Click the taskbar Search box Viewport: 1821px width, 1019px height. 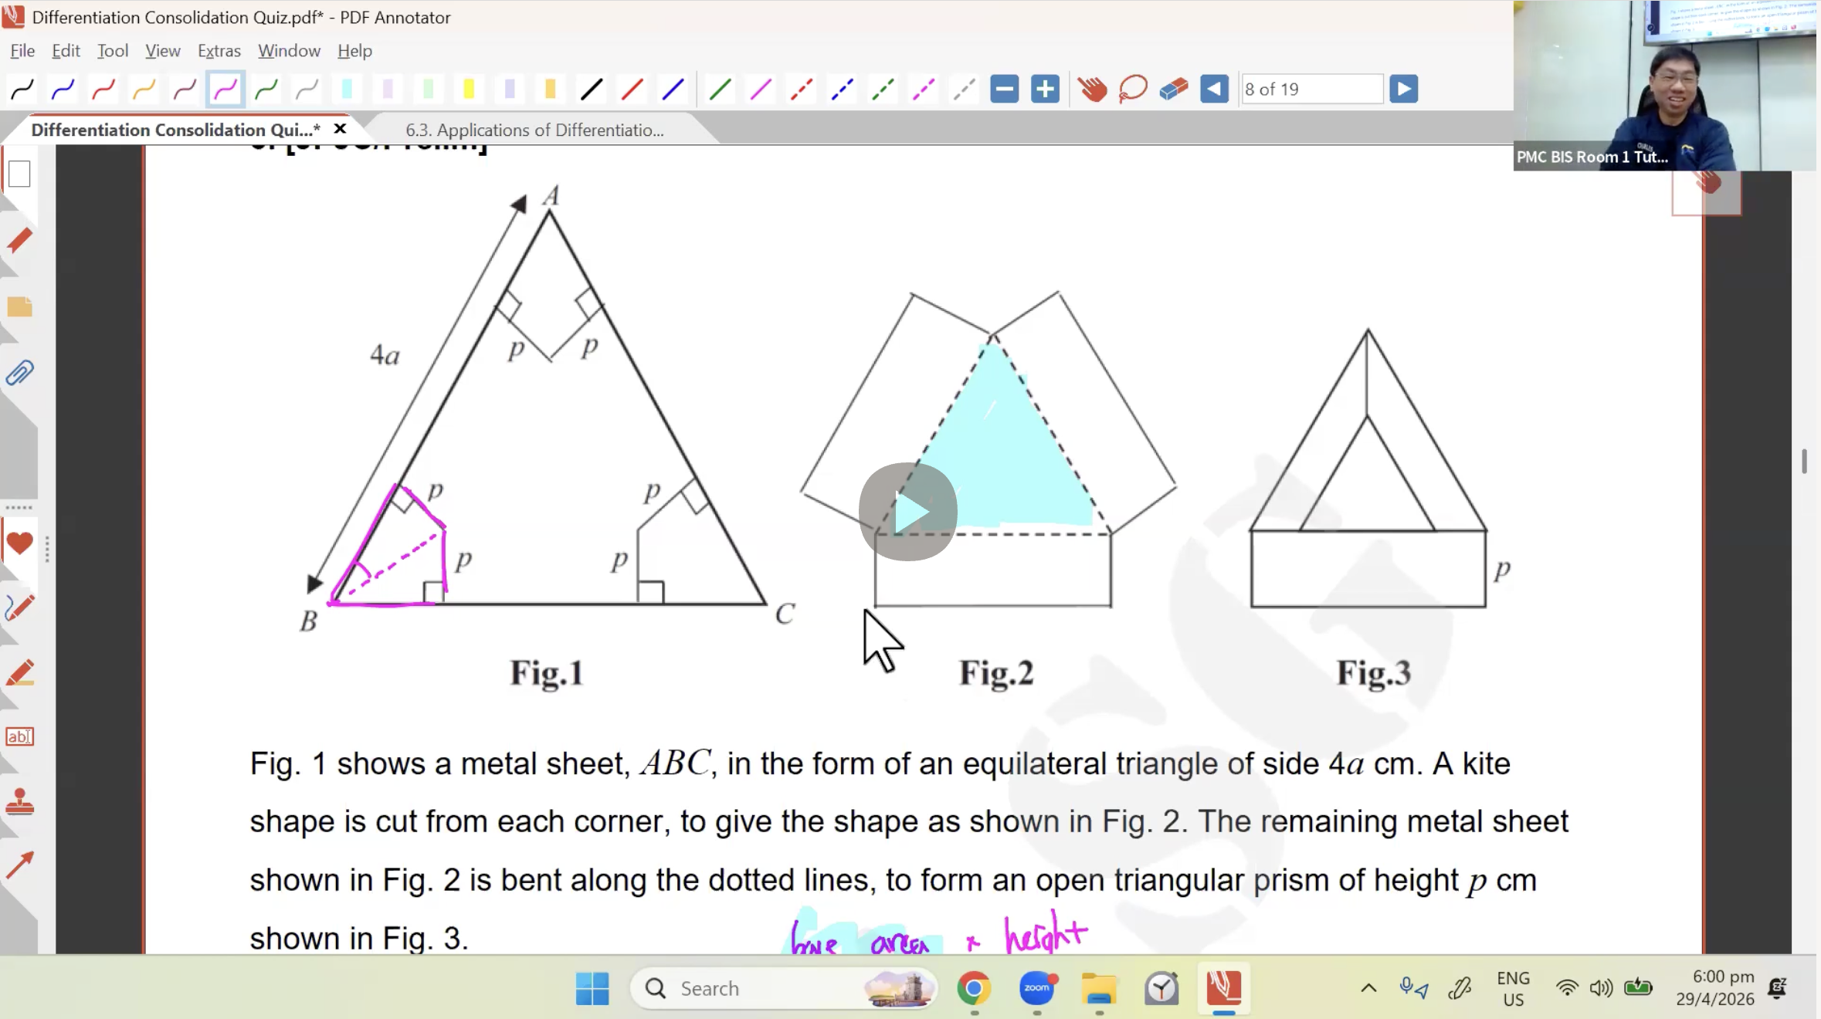(784, 988)
